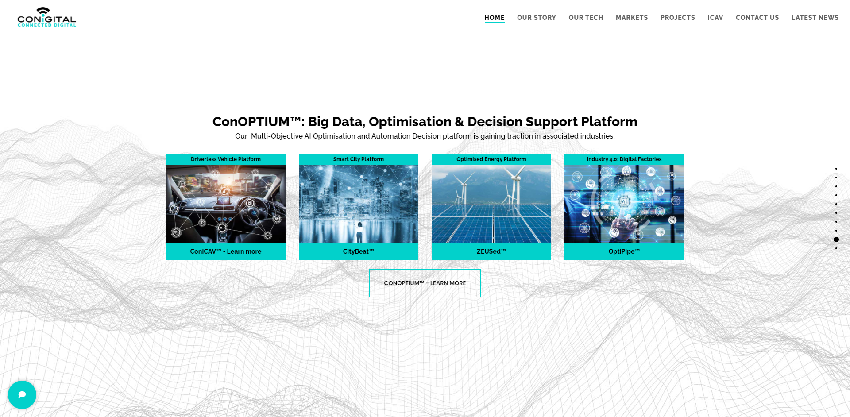Select the wind turbine solar panel image

tap(491, 204)
